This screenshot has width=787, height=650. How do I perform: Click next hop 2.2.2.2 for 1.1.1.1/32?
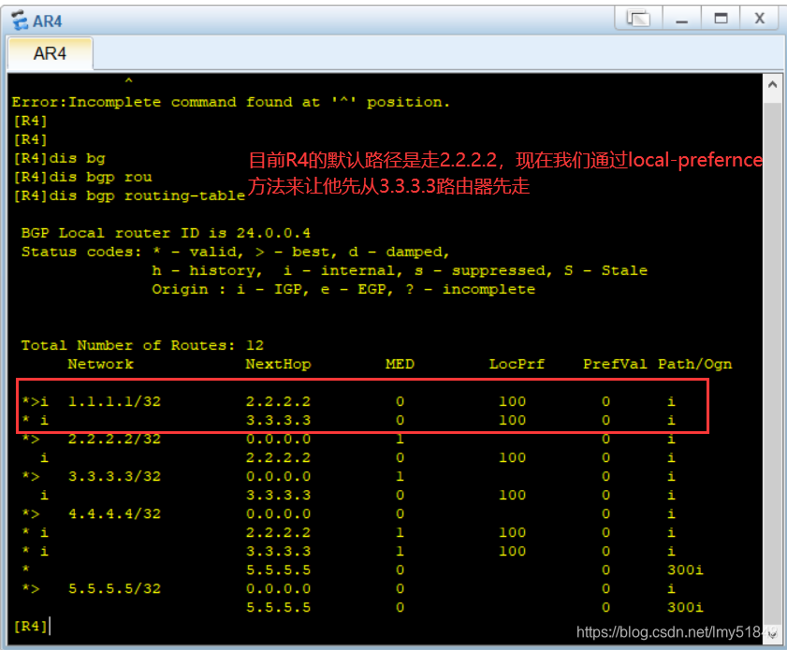[x=278, y=401]
